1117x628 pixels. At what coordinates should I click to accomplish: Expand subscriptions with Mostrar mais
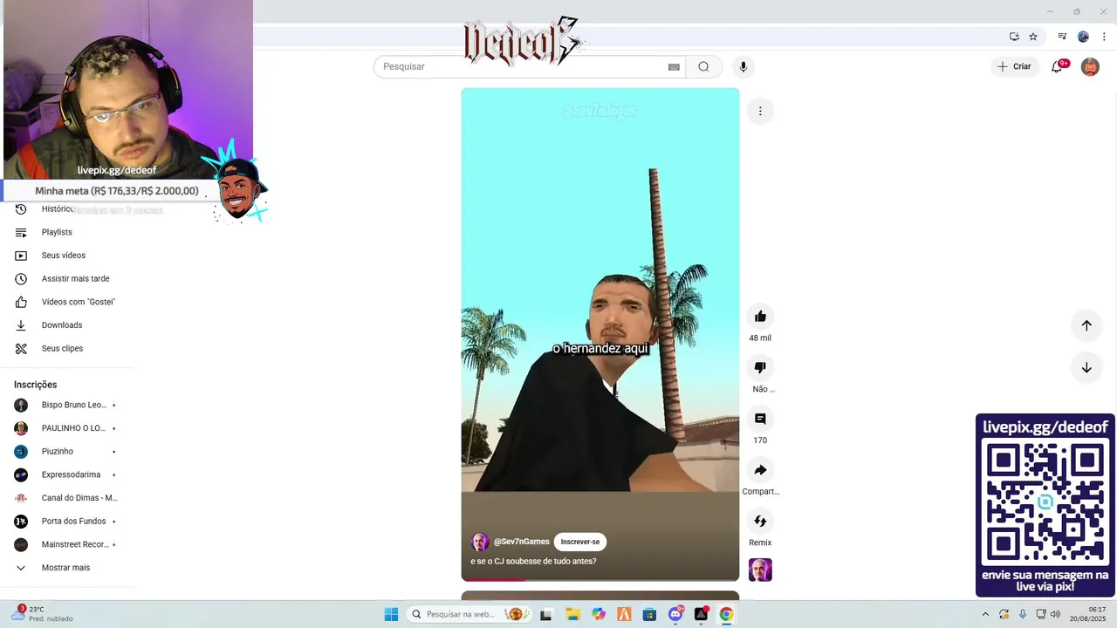(x=66, y=568)
